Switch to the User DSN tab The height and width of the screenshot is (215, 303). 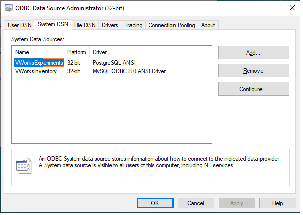20,25
